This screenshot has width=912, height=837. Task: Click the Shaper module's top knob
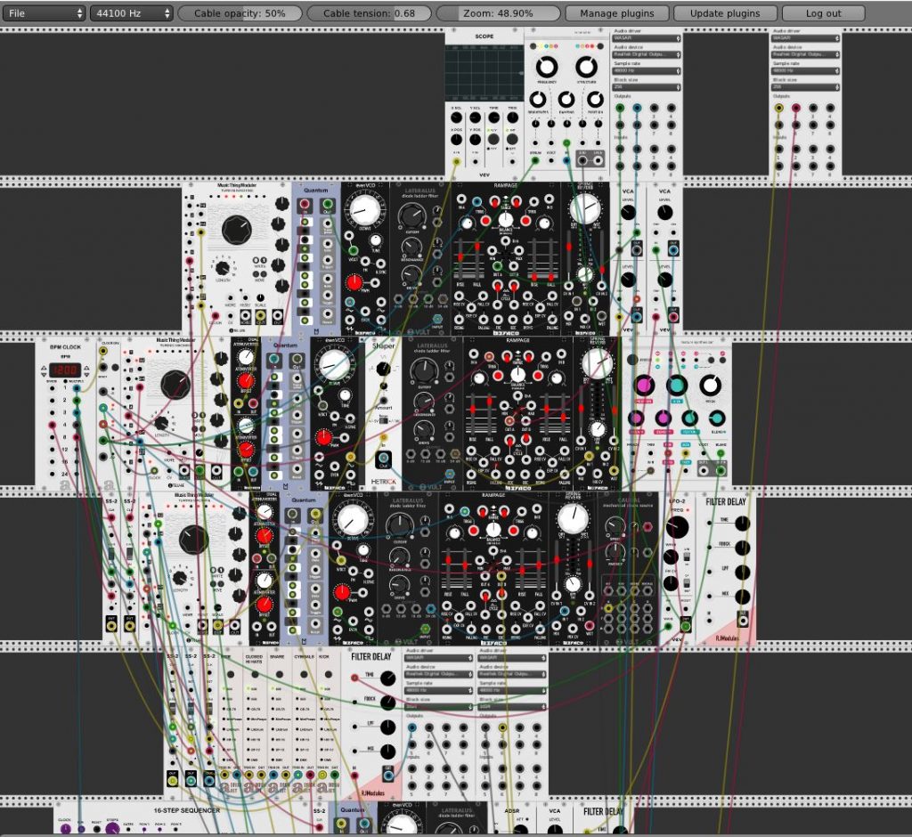383,368
